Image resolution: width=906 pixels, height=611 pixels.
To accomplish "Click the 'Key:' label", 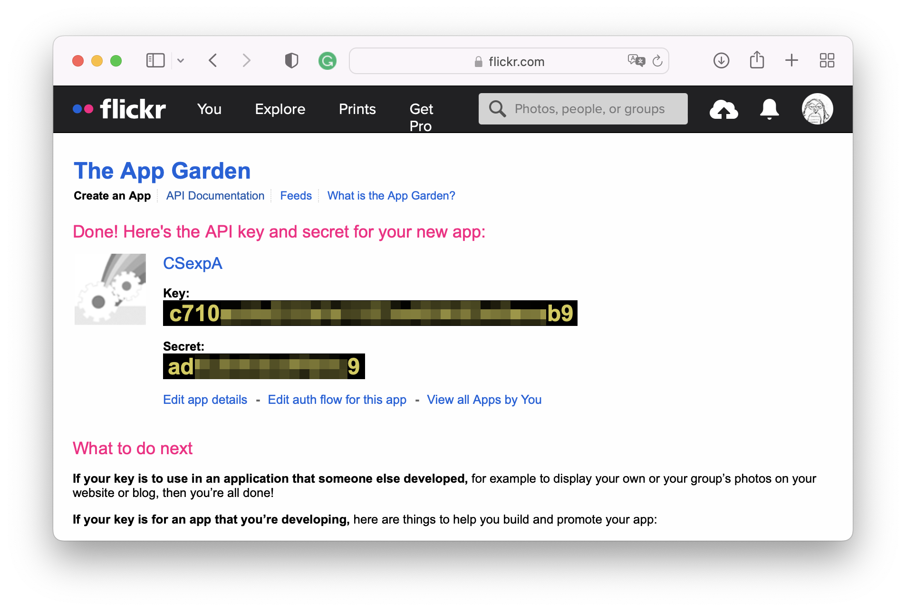I will [x=176, y=293].
